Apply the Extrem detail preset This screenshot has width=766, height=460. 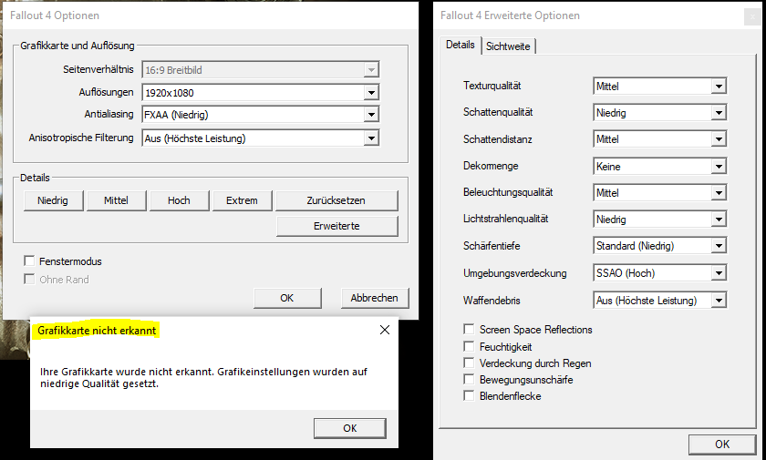tap(242, 200)
